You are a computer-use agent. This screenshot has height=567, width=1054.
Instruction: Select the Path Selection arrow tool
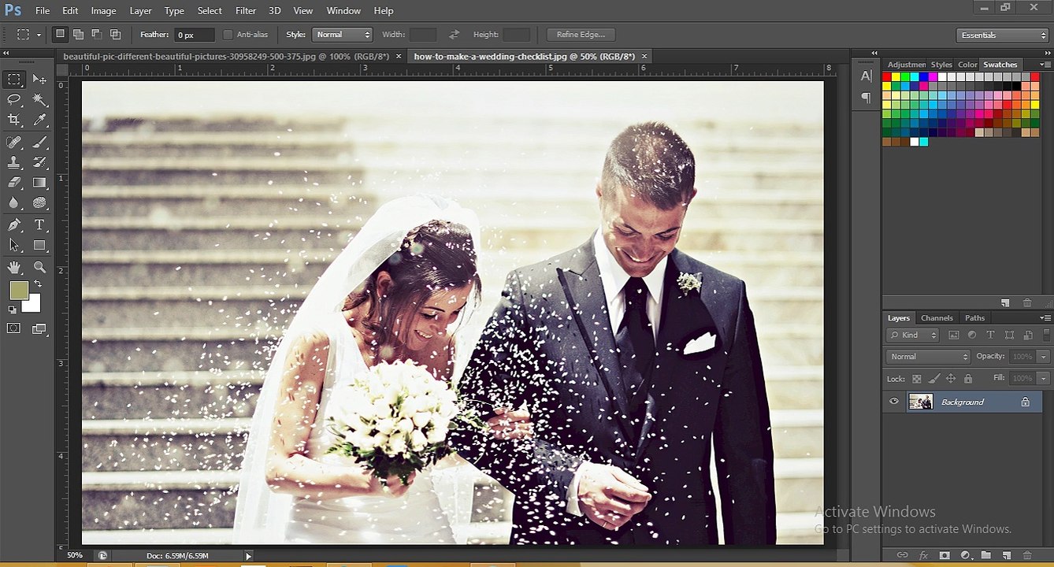pyautogui.click(x=14, y=245)
